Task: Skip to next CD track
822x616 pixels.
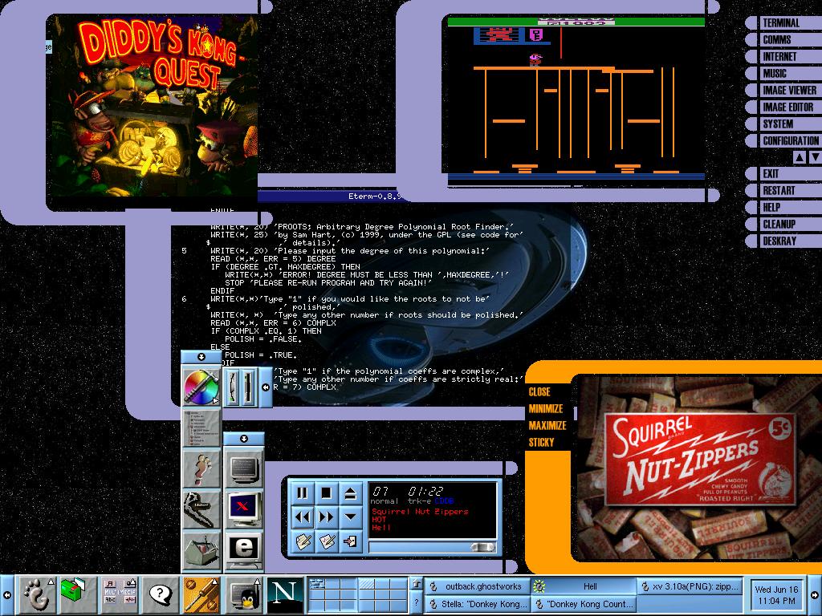Action: point(326,517)
